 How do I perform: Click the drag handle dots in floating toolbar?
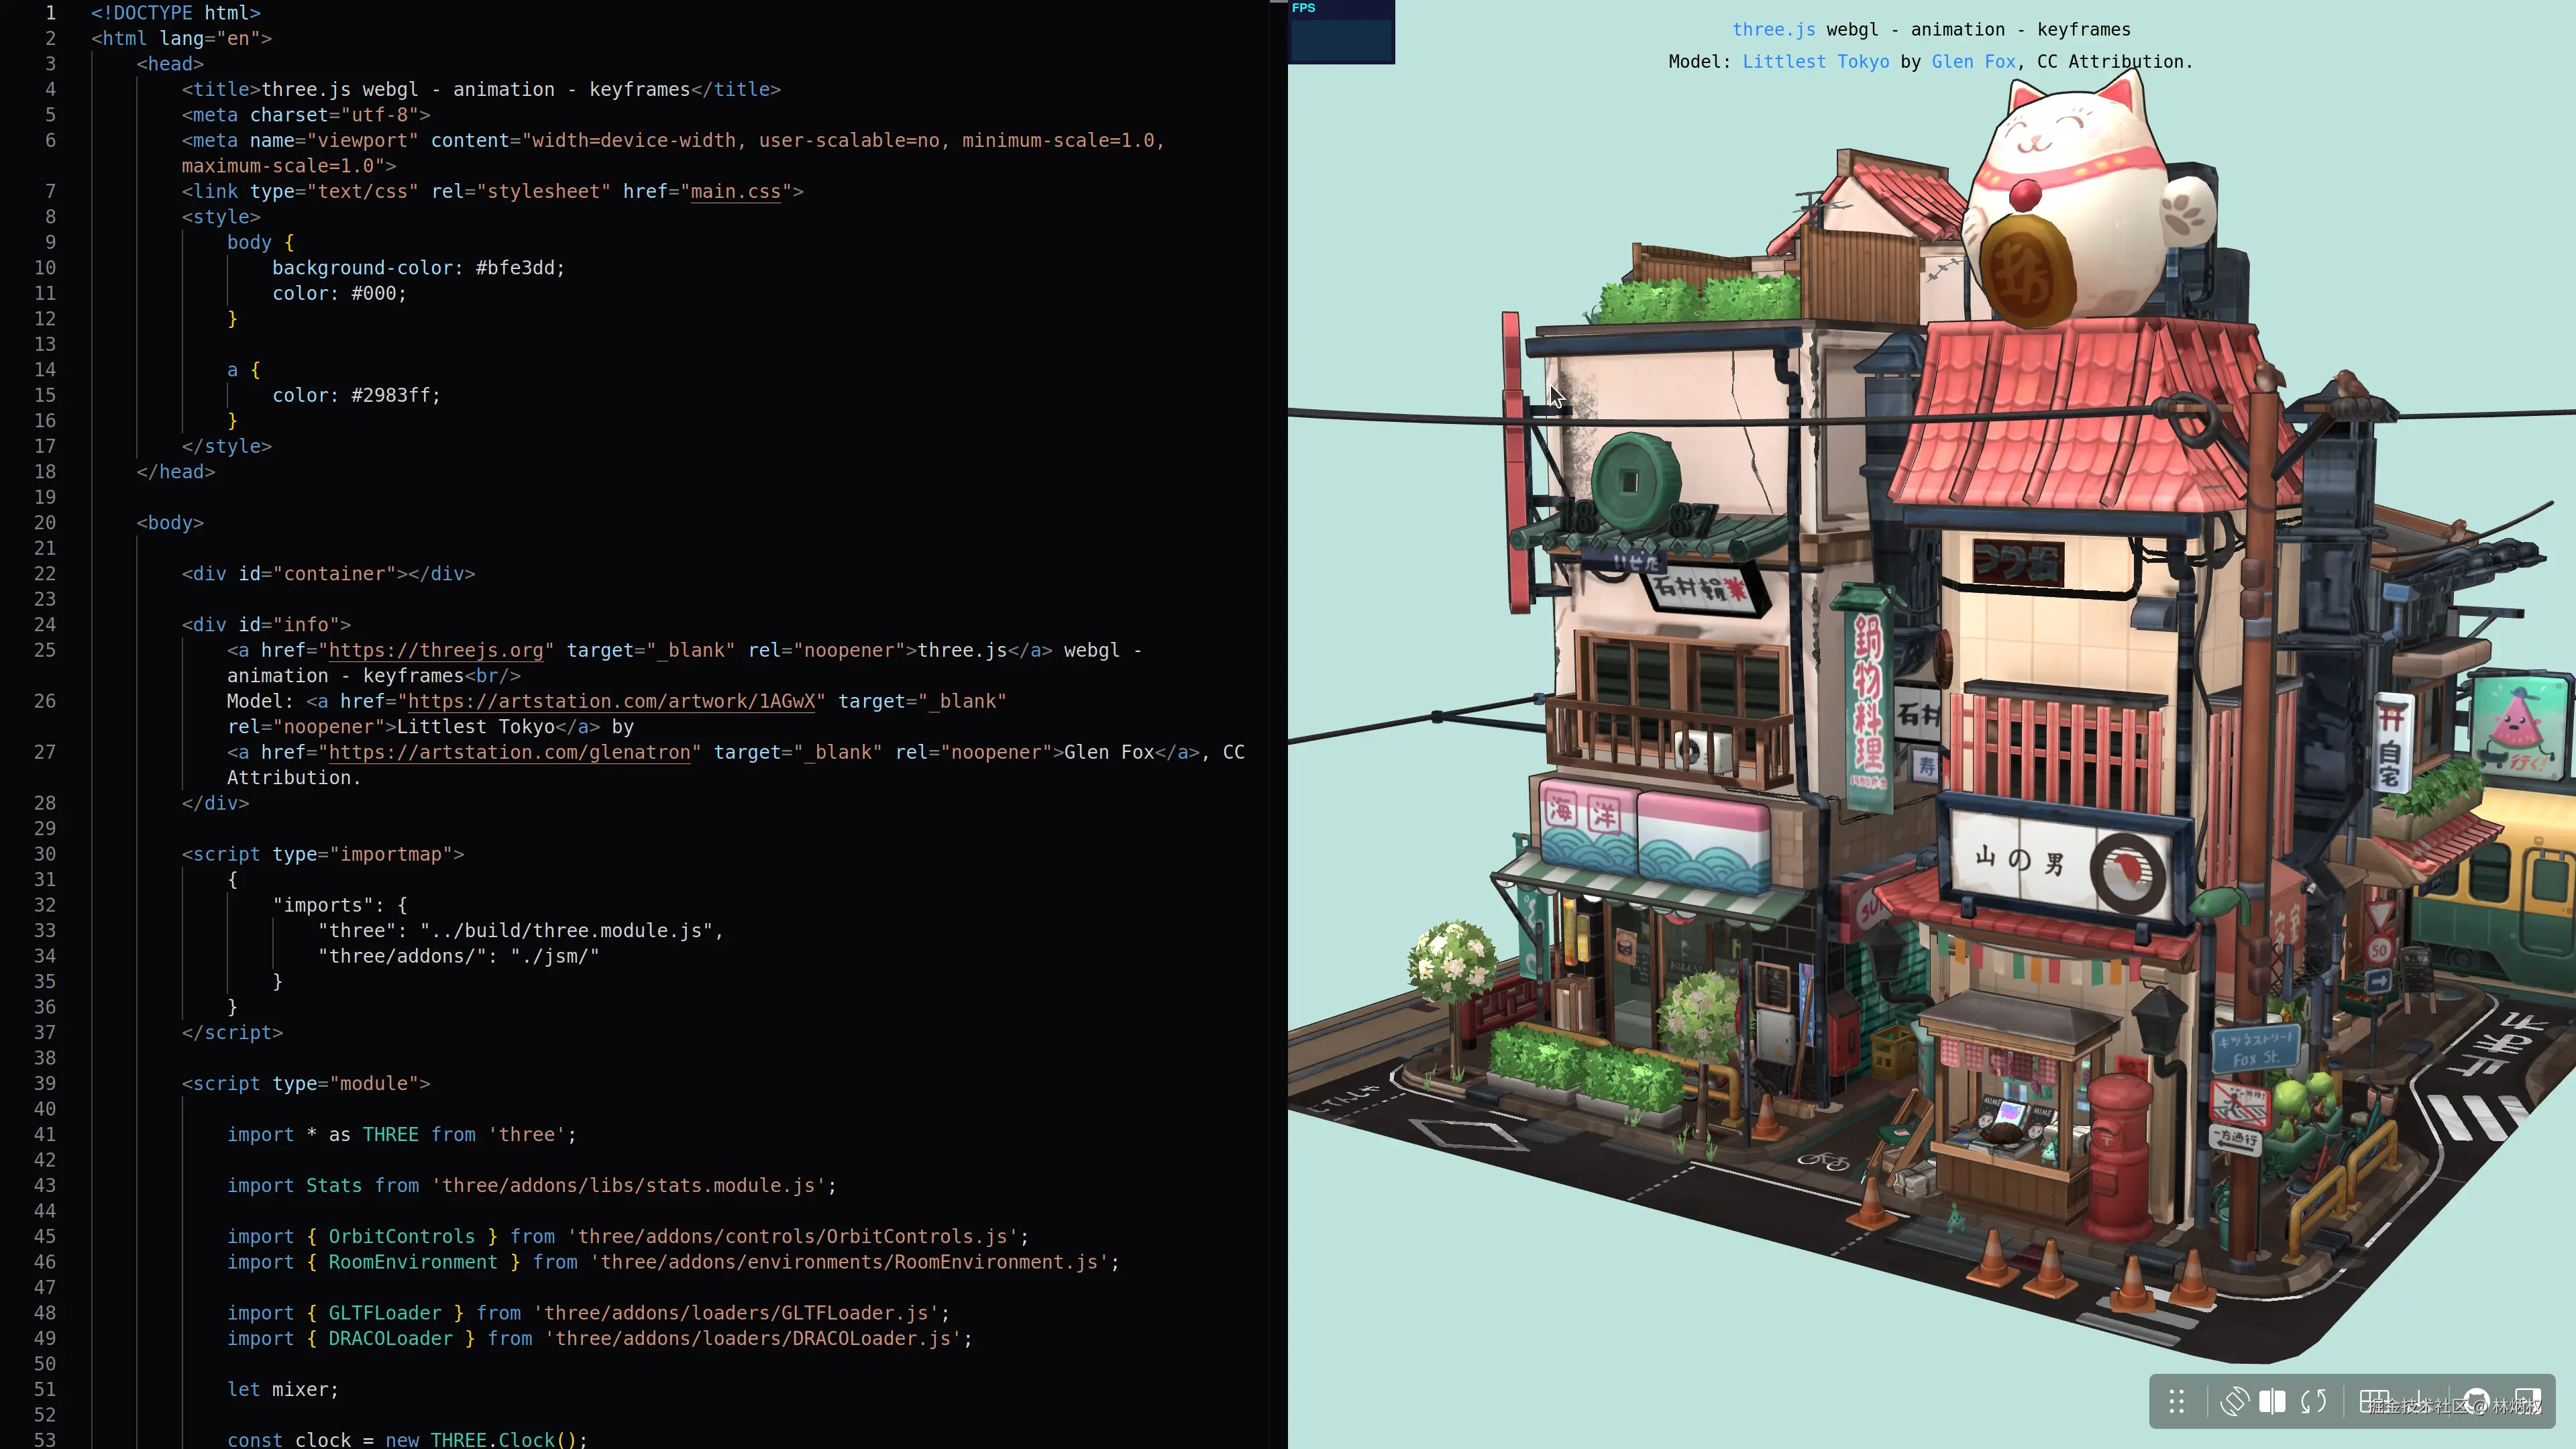[2176, 1401]
